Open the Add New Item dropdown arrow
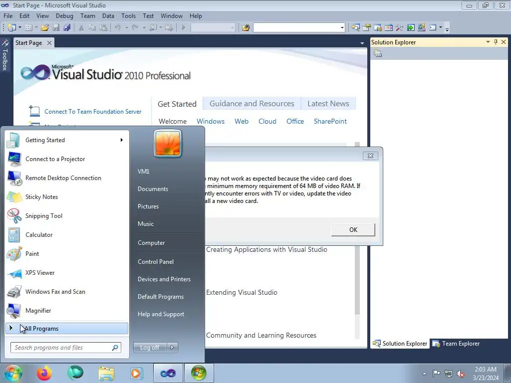This screenshot has width=511, height=383. [x=36, y=28]
